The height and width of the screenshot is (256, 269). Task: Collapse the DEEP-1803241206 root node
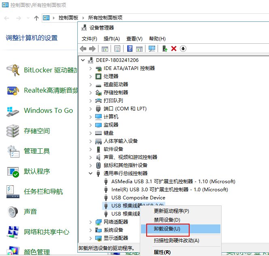(83, 60)
